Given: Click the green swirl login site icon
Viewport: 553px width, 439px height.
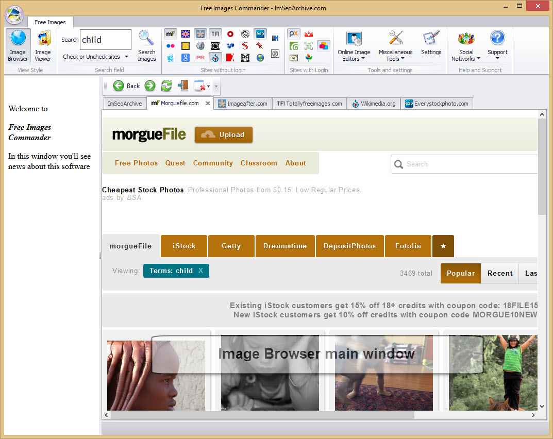Looking at the screenshot, I should coord(293,46).
